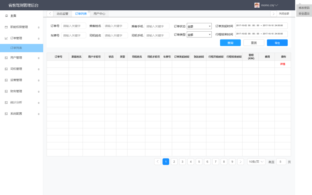The height and width of the screenshot is (195, 312).
Task: Click the home icon beside 主页
Action: click(6, 16)
